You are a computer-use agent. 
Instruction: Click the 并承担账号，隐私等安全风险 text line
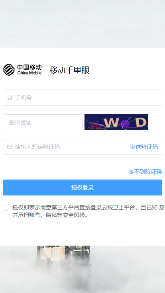click(50, 215)
